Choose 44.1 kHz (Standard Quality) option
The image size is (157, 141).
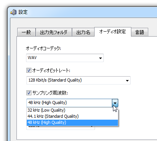[72, 116]
